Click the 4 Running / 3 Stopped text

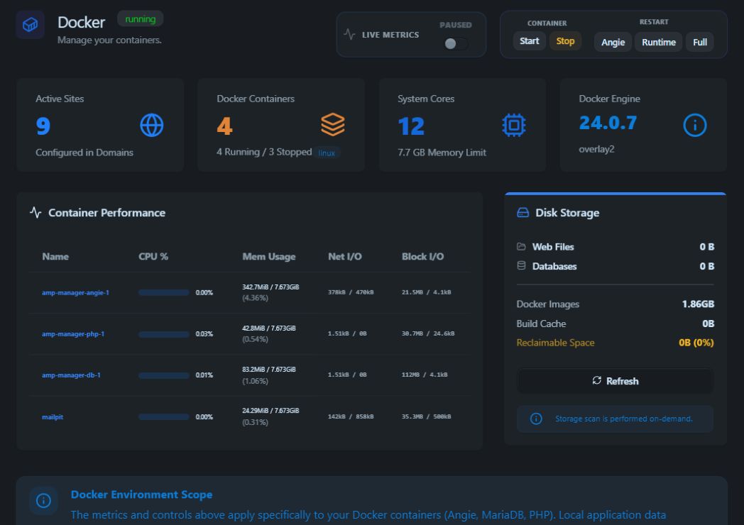(x=264, y=152)
